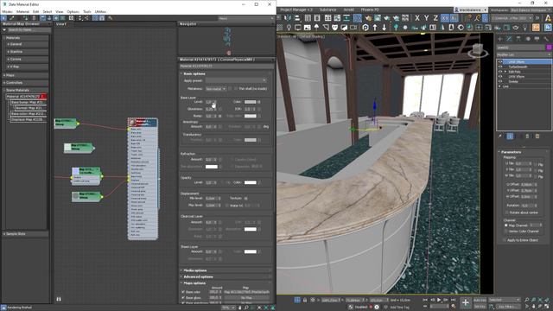Go to Start frame button in playback controls

tap(425, 300)
